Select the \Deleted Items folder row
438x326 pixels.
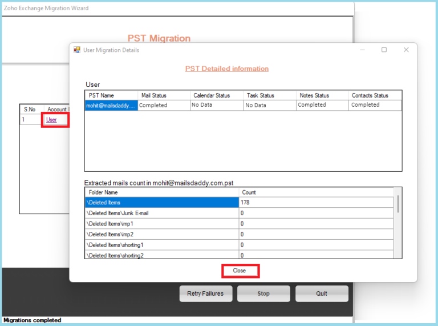tap(239, 203)
